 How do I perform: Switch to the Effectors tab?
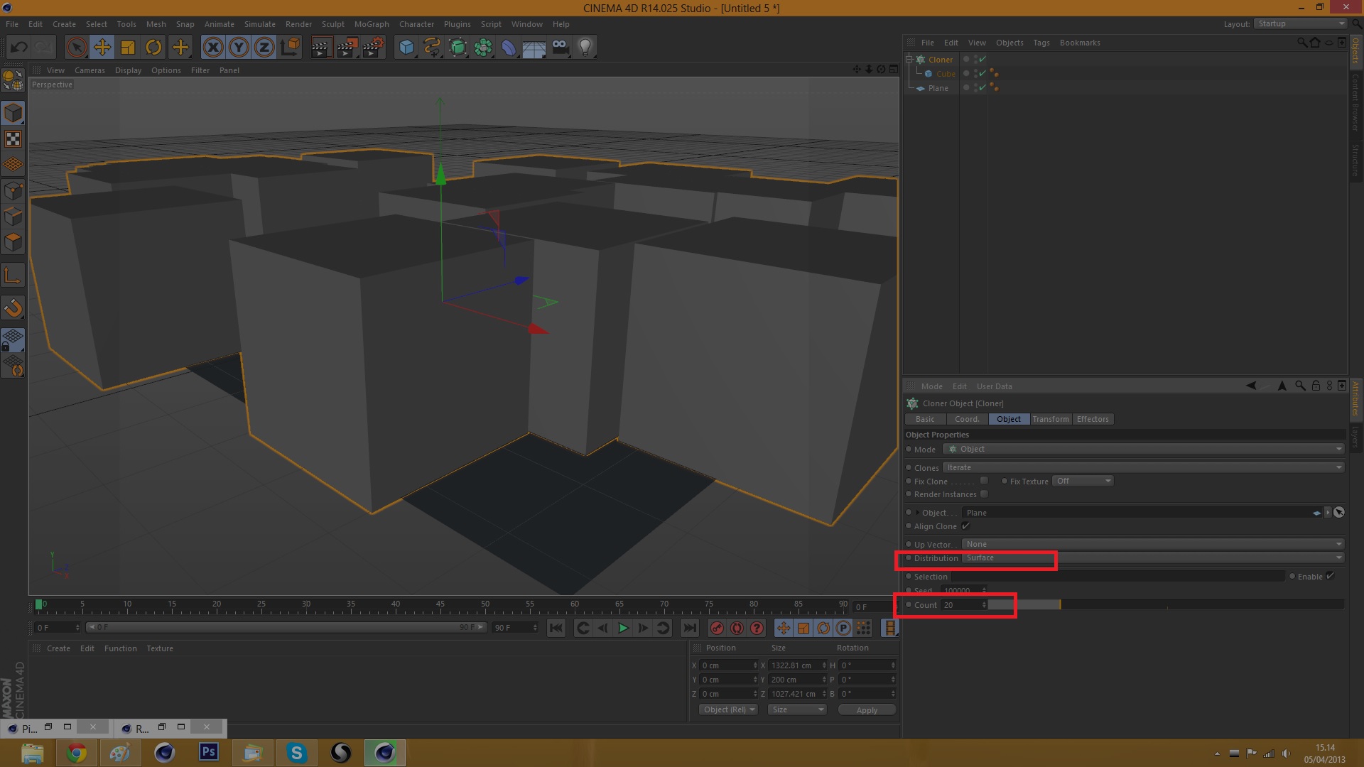[1092, 419]
